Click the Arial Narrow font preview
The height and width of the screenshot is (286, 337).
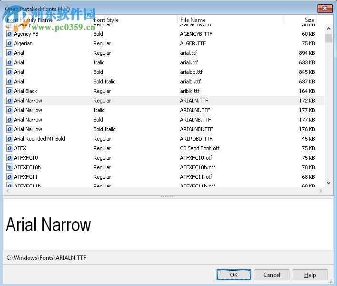[49, 225]
